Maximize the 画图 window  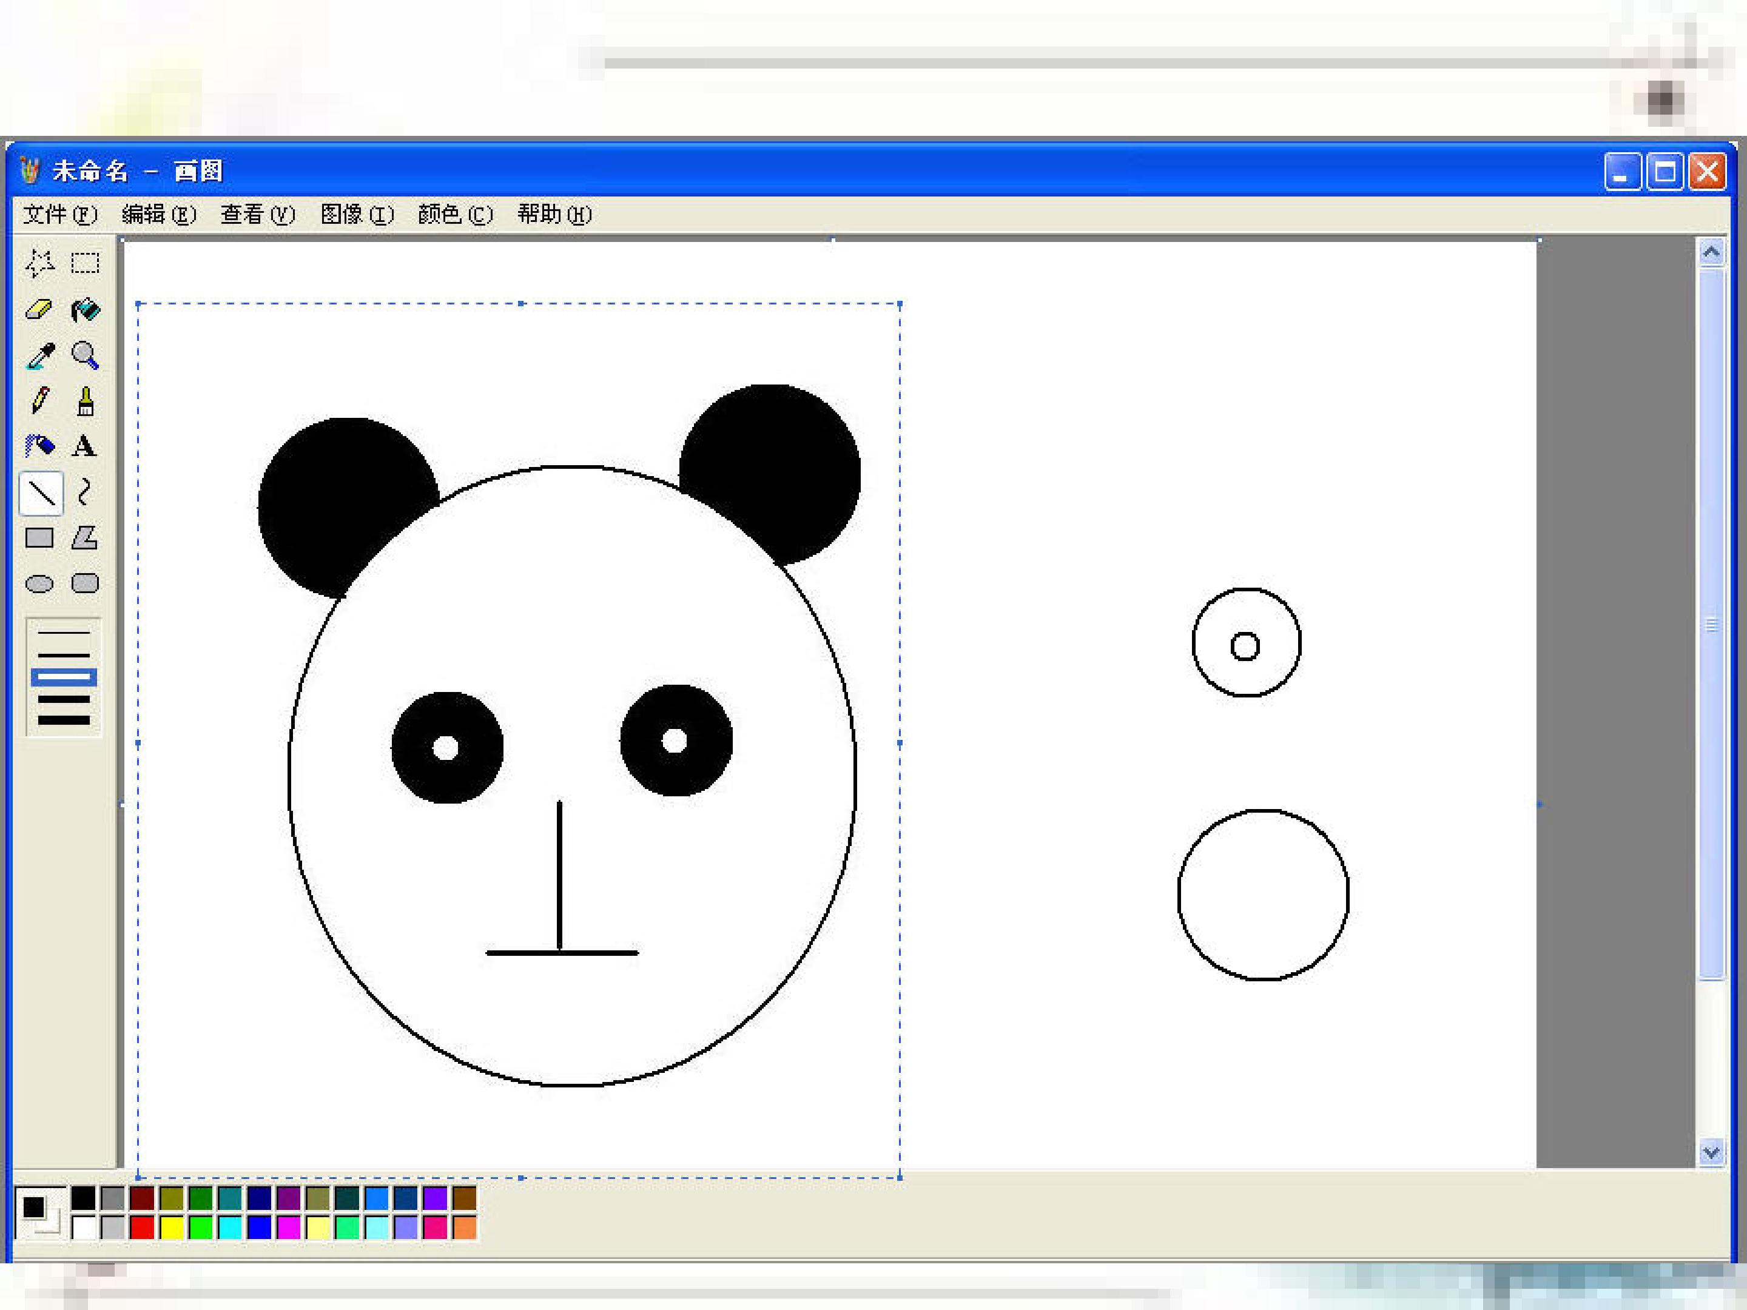coord(1666,172)
